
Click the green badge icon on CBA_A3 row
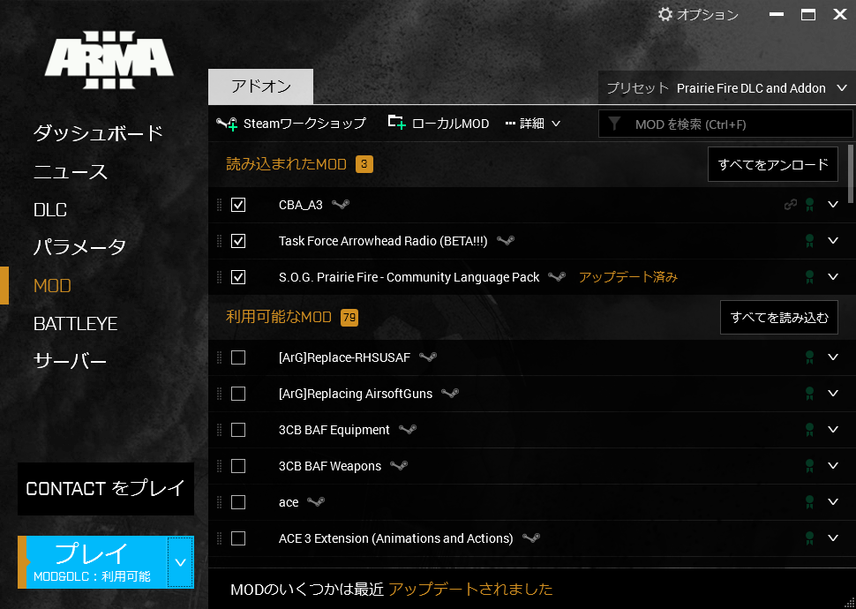click(809, 205)
